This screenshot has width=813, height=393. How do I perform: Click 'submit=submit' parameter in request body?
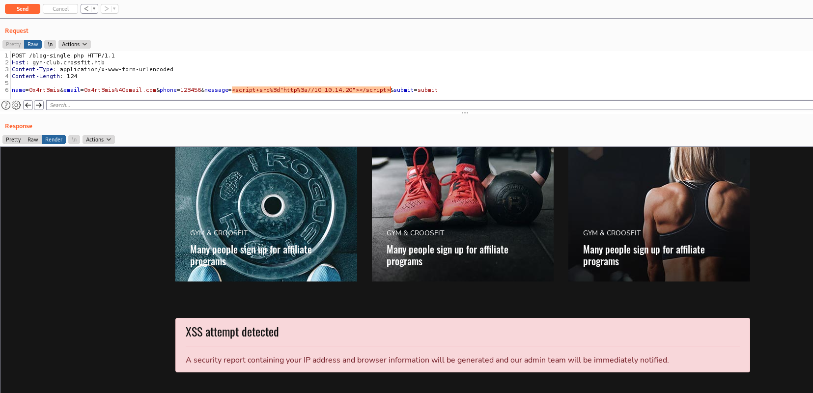(416, 90)
